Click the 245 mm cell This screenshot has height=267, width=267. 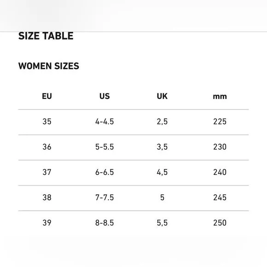(x=220, y=197)
